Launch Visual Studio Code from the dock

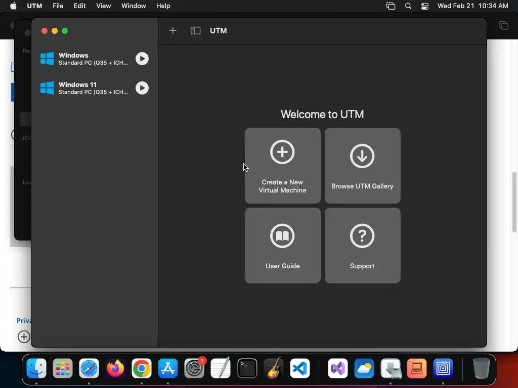300,368
